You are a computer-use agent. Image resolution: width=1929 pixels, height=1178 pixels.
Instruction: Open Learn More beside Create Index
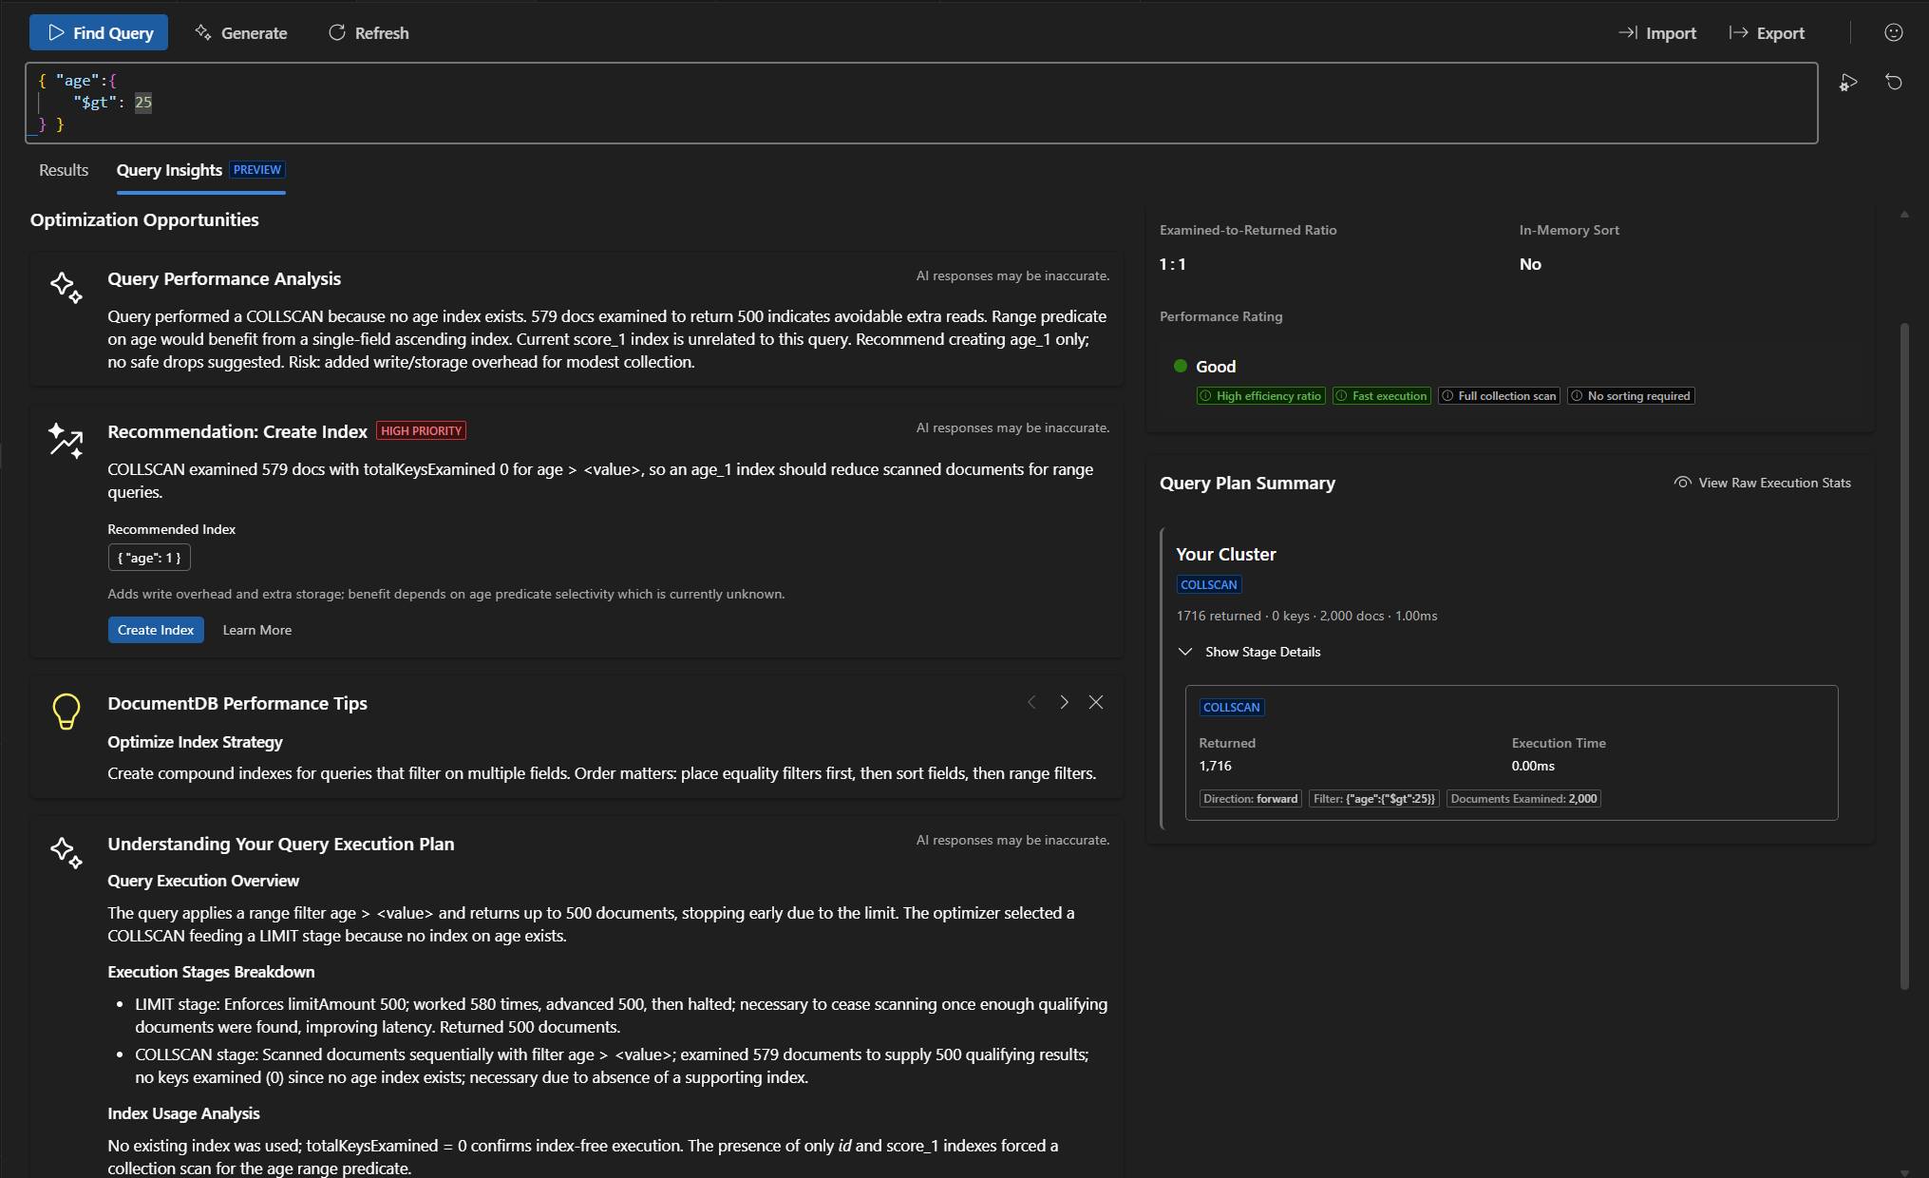256,630
